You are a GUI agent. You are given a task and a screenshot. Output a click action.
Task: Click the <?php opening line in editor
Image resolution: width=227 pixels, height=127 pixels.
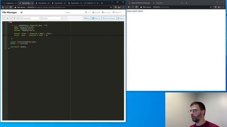(x=10, y=22)
